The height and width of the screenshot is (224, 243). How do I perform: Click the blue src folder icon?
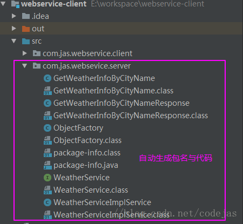coord(26,41)
